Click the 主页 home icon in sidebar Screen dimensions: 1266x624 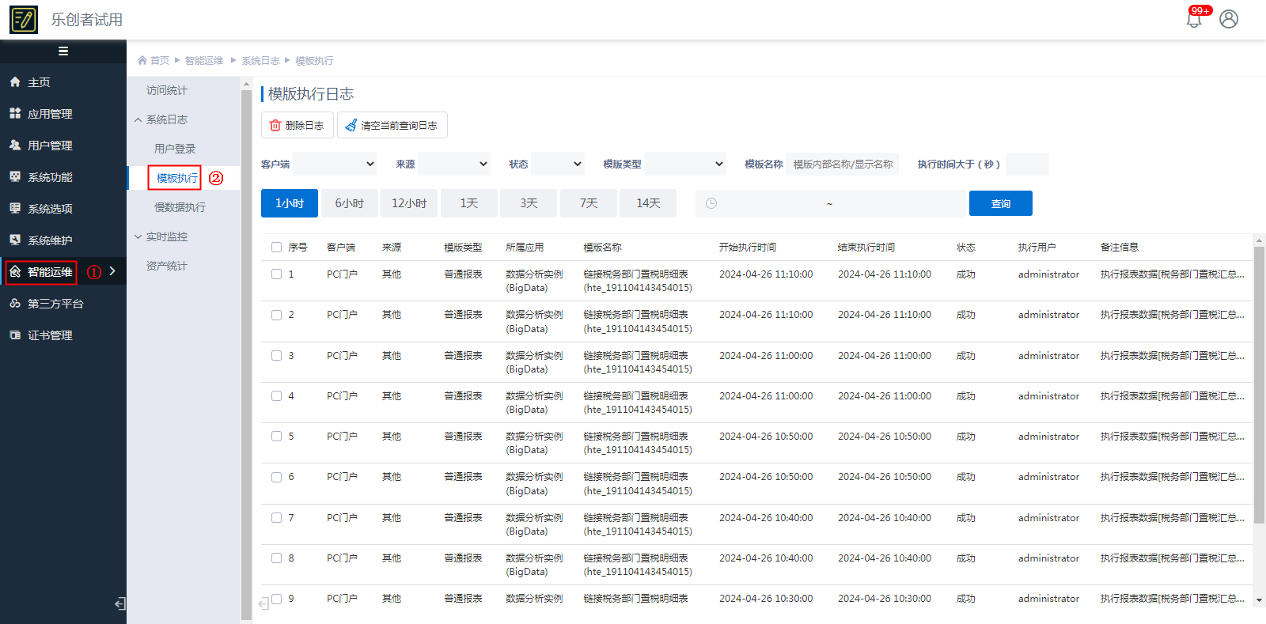coord(15,82)
